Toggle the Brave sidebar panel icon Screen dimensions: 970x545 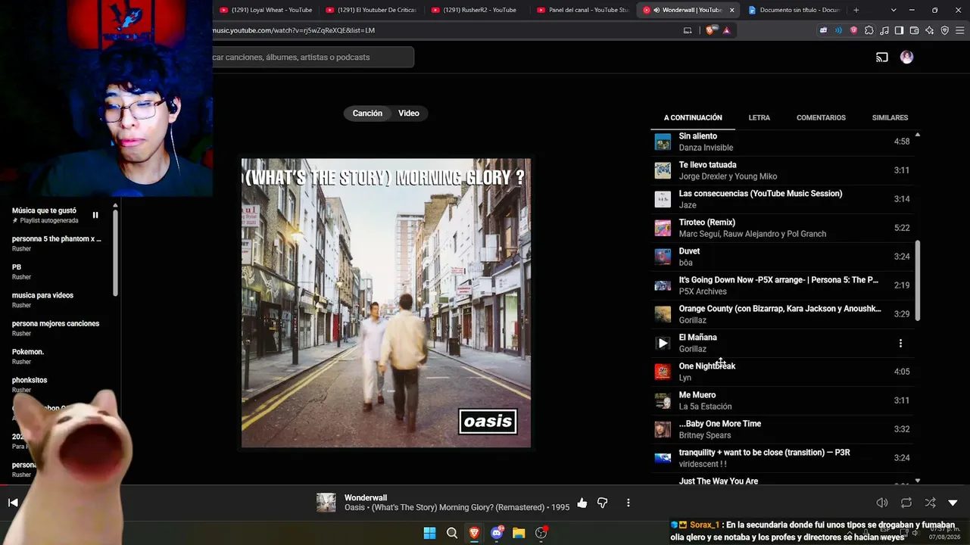pyautogui.click(x=899, y=30)
